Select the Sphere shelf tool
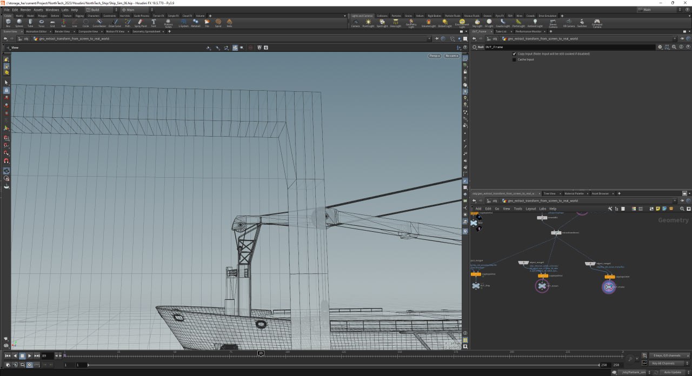 click(19, 23)
